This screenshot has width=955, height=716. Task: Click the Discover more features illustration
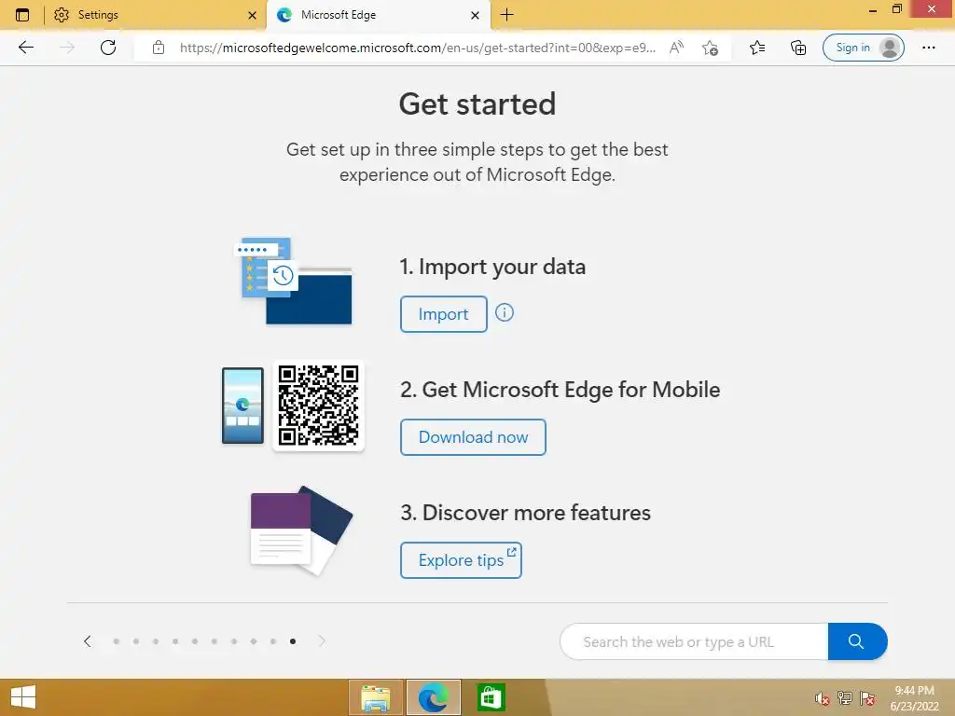coord(301,530)
